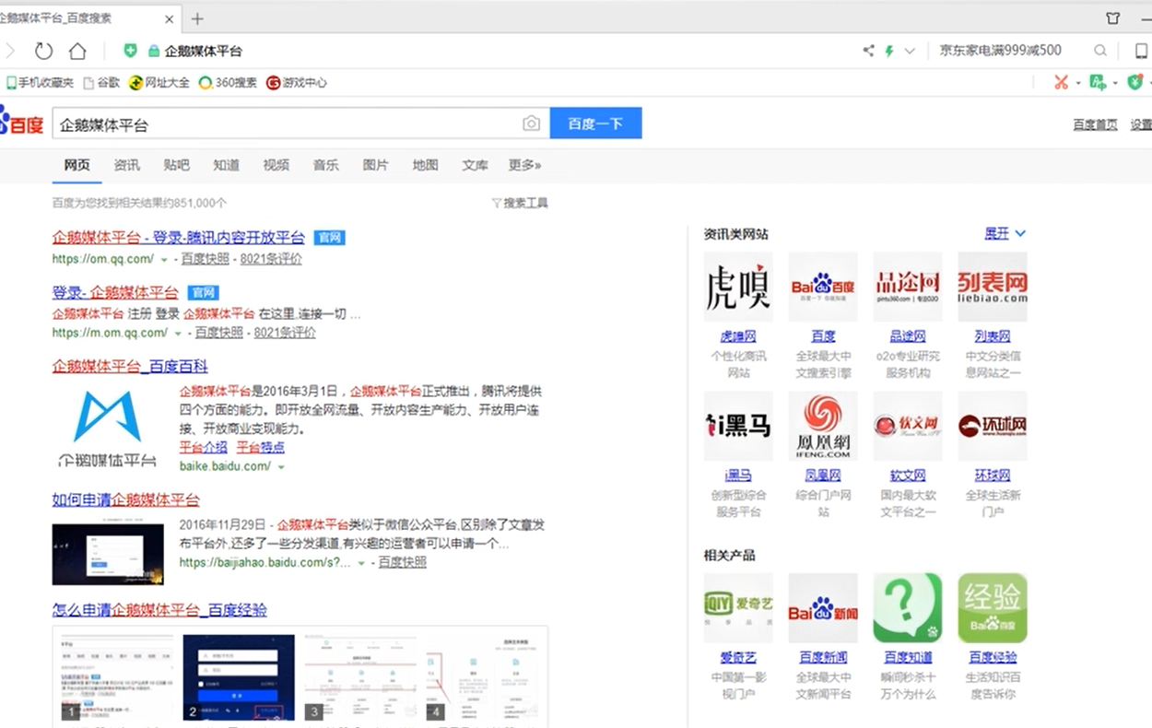Switch to 视频 tab

click(x=276, y=165)
